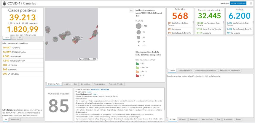Switch to the IA tab under Casos positivos
Viewport: 255px width, 123px height.
click(x=14, y=38)
